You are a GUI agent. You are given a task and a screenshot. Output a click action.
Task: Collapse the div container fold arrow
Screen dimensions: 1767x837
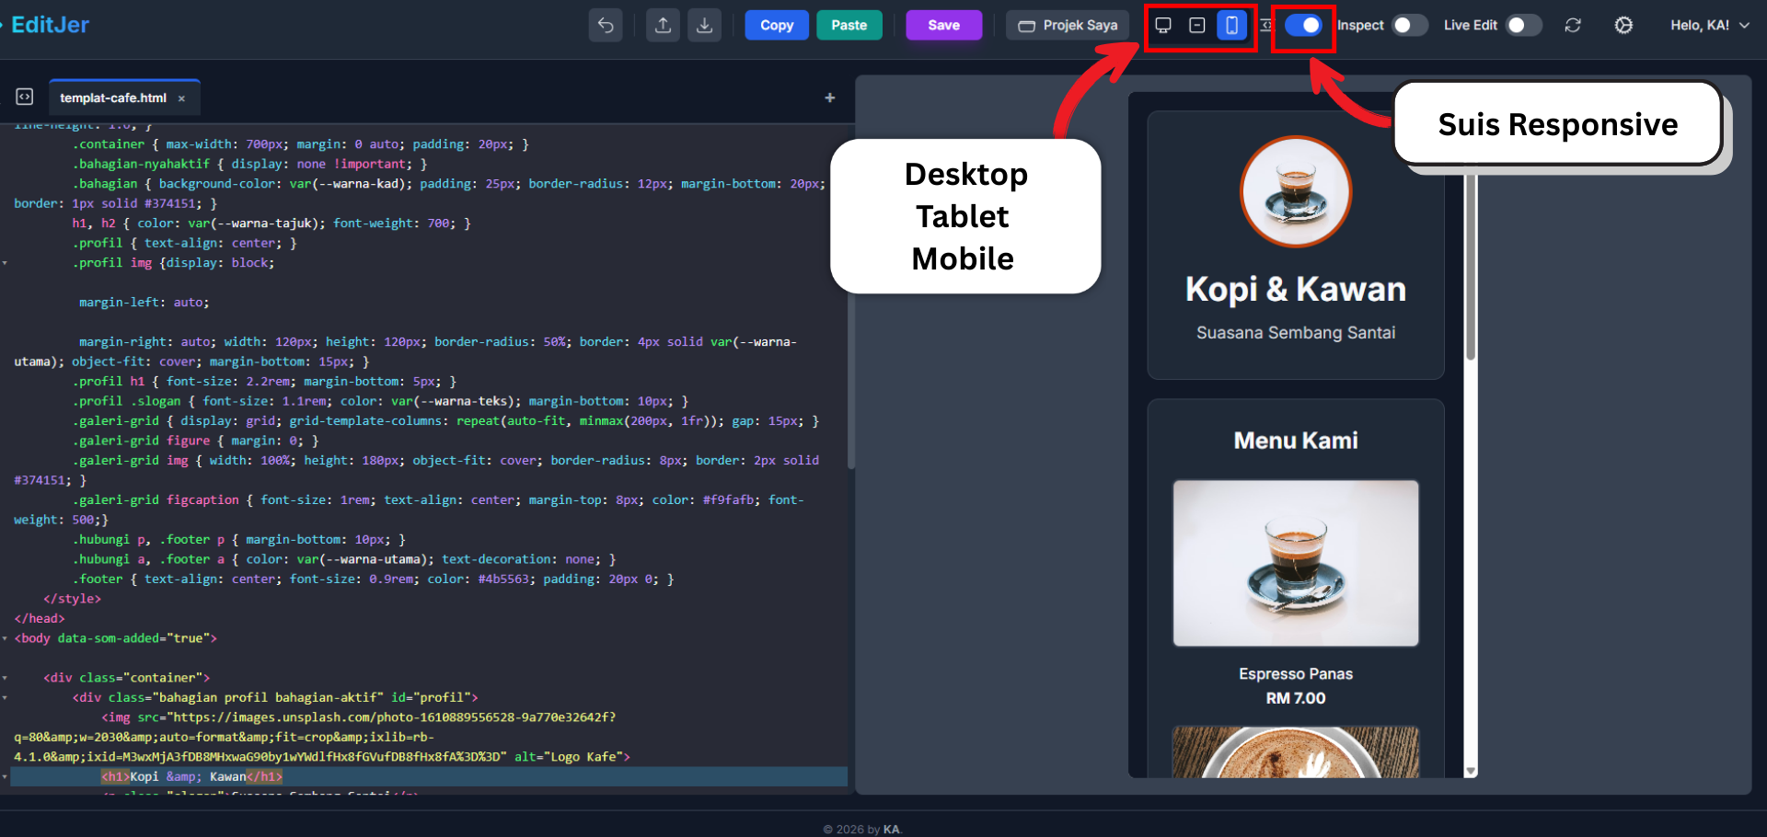[x=6, y=678]
